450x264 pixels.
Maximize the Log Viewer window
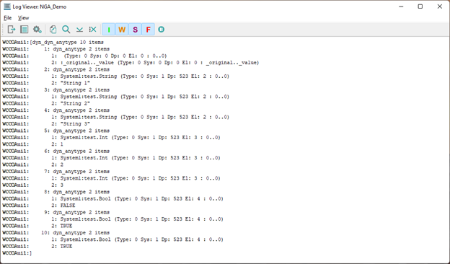pyautogui.click(x=420, y=6)
